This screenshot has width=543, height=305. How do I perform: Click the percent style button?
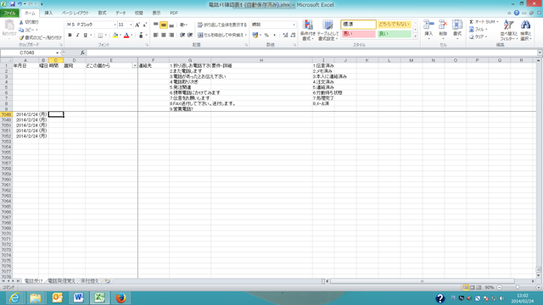click(x=266, y=36)
